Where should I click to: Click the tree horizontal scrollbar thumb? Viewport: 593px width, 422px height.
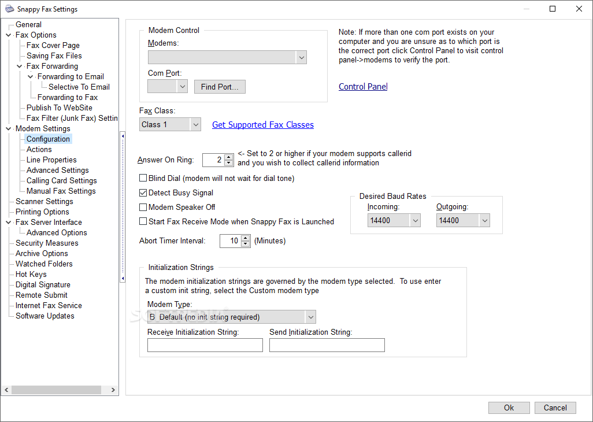[x=56, y=390]
